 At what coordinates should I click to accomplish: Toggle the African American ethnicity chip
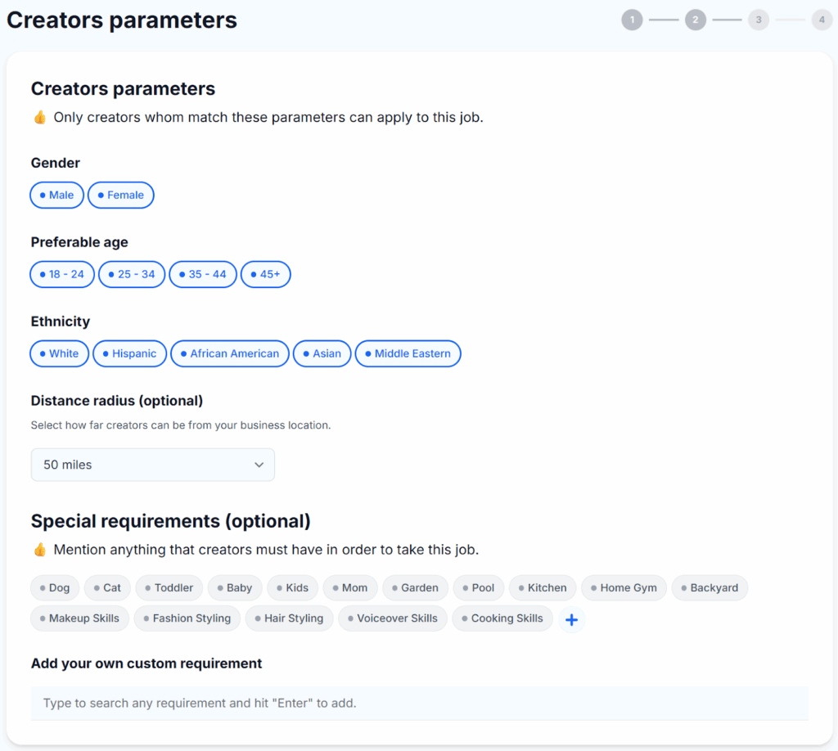point(230,354)
